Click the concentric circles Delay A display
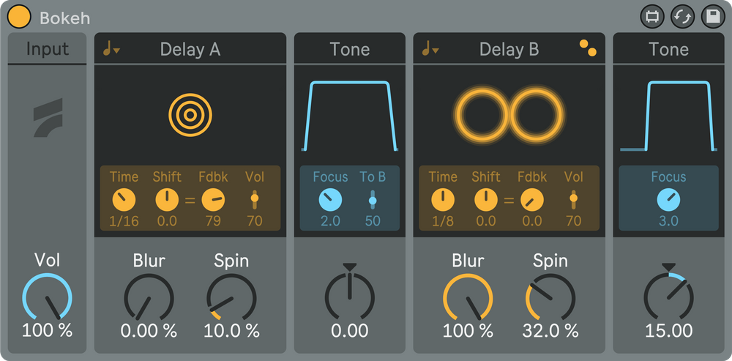The image size is (732, 361). pyautogui.click(x=190, y=114)
